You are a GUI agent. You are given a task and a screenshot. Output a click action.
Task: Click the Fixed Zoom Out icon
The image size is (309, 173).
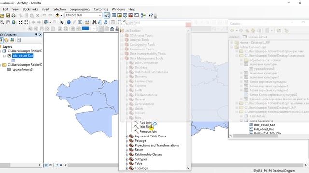(26, 22)
